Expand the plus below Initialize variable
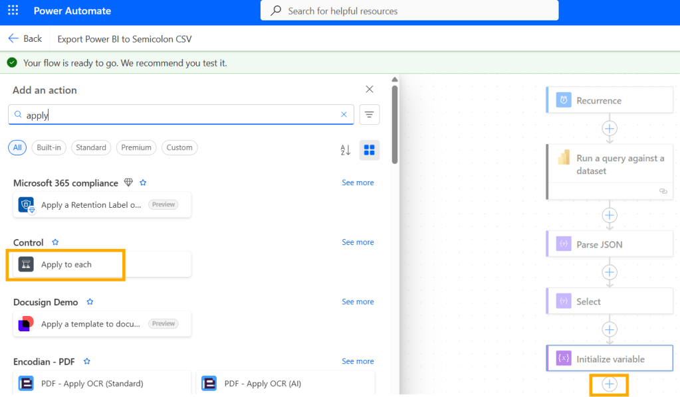Viewport: 680px width, 397px height. click(x=609, y=385)
